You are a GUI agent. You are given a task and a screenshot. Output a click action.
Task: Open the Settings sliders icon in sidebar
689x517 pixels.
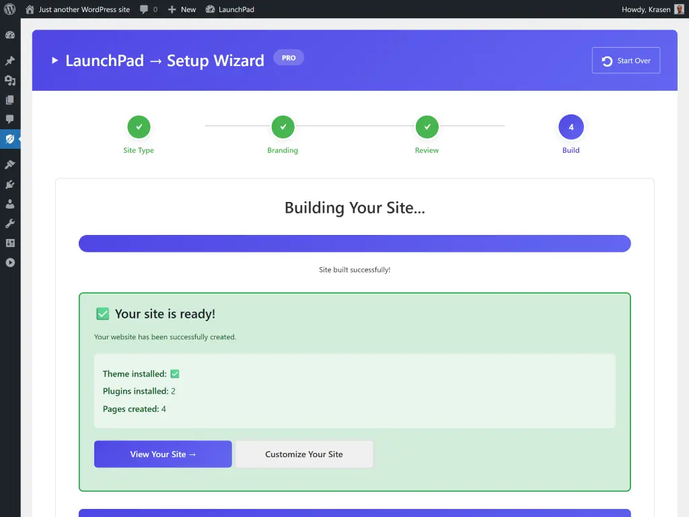pyautogui.click(x=10, y=242)
